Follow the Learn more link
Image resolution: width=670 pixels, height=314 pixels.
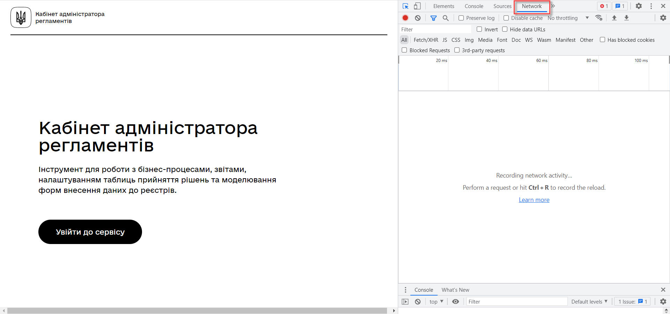pyautogui.click(x=534, y=200)
